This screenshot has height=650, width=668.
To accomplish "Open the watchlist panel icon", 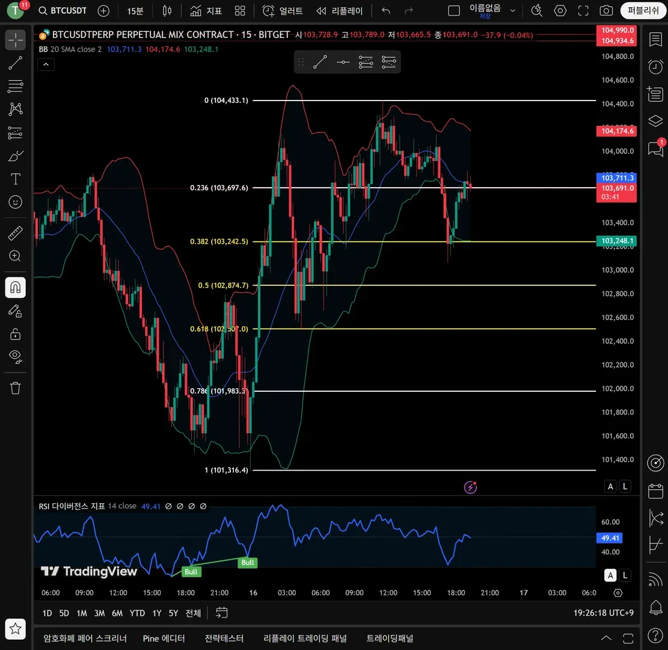I will pyautogui.click(x=655, y=40).
